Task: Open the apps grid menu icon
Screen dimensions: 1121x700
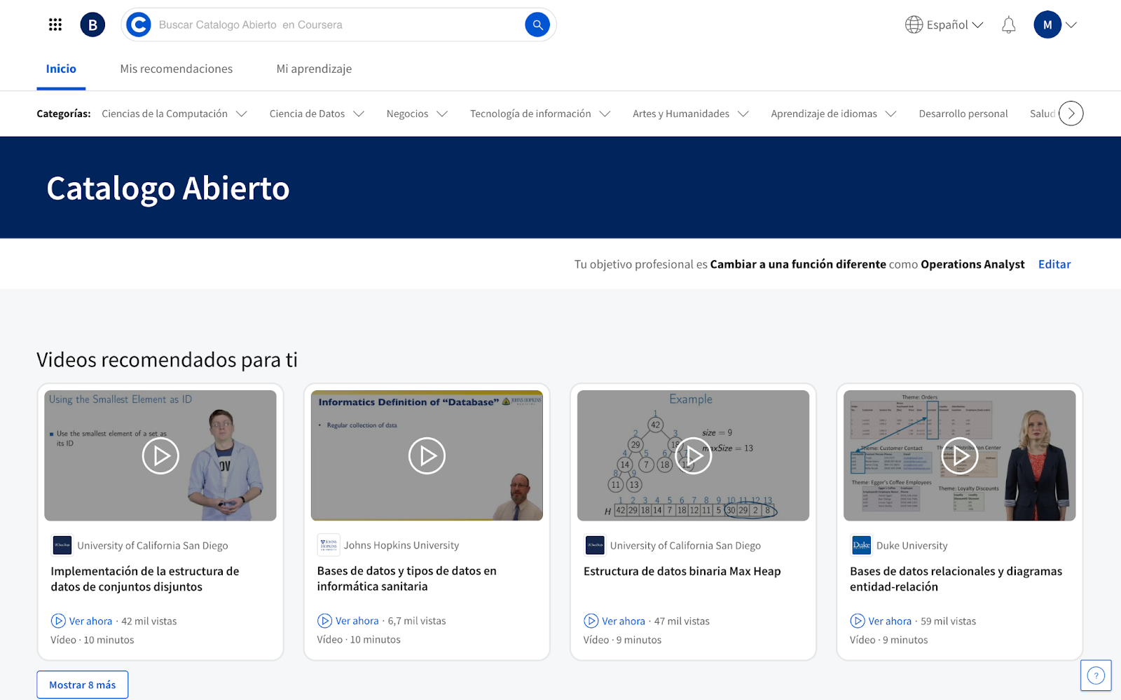Action: 55,25
